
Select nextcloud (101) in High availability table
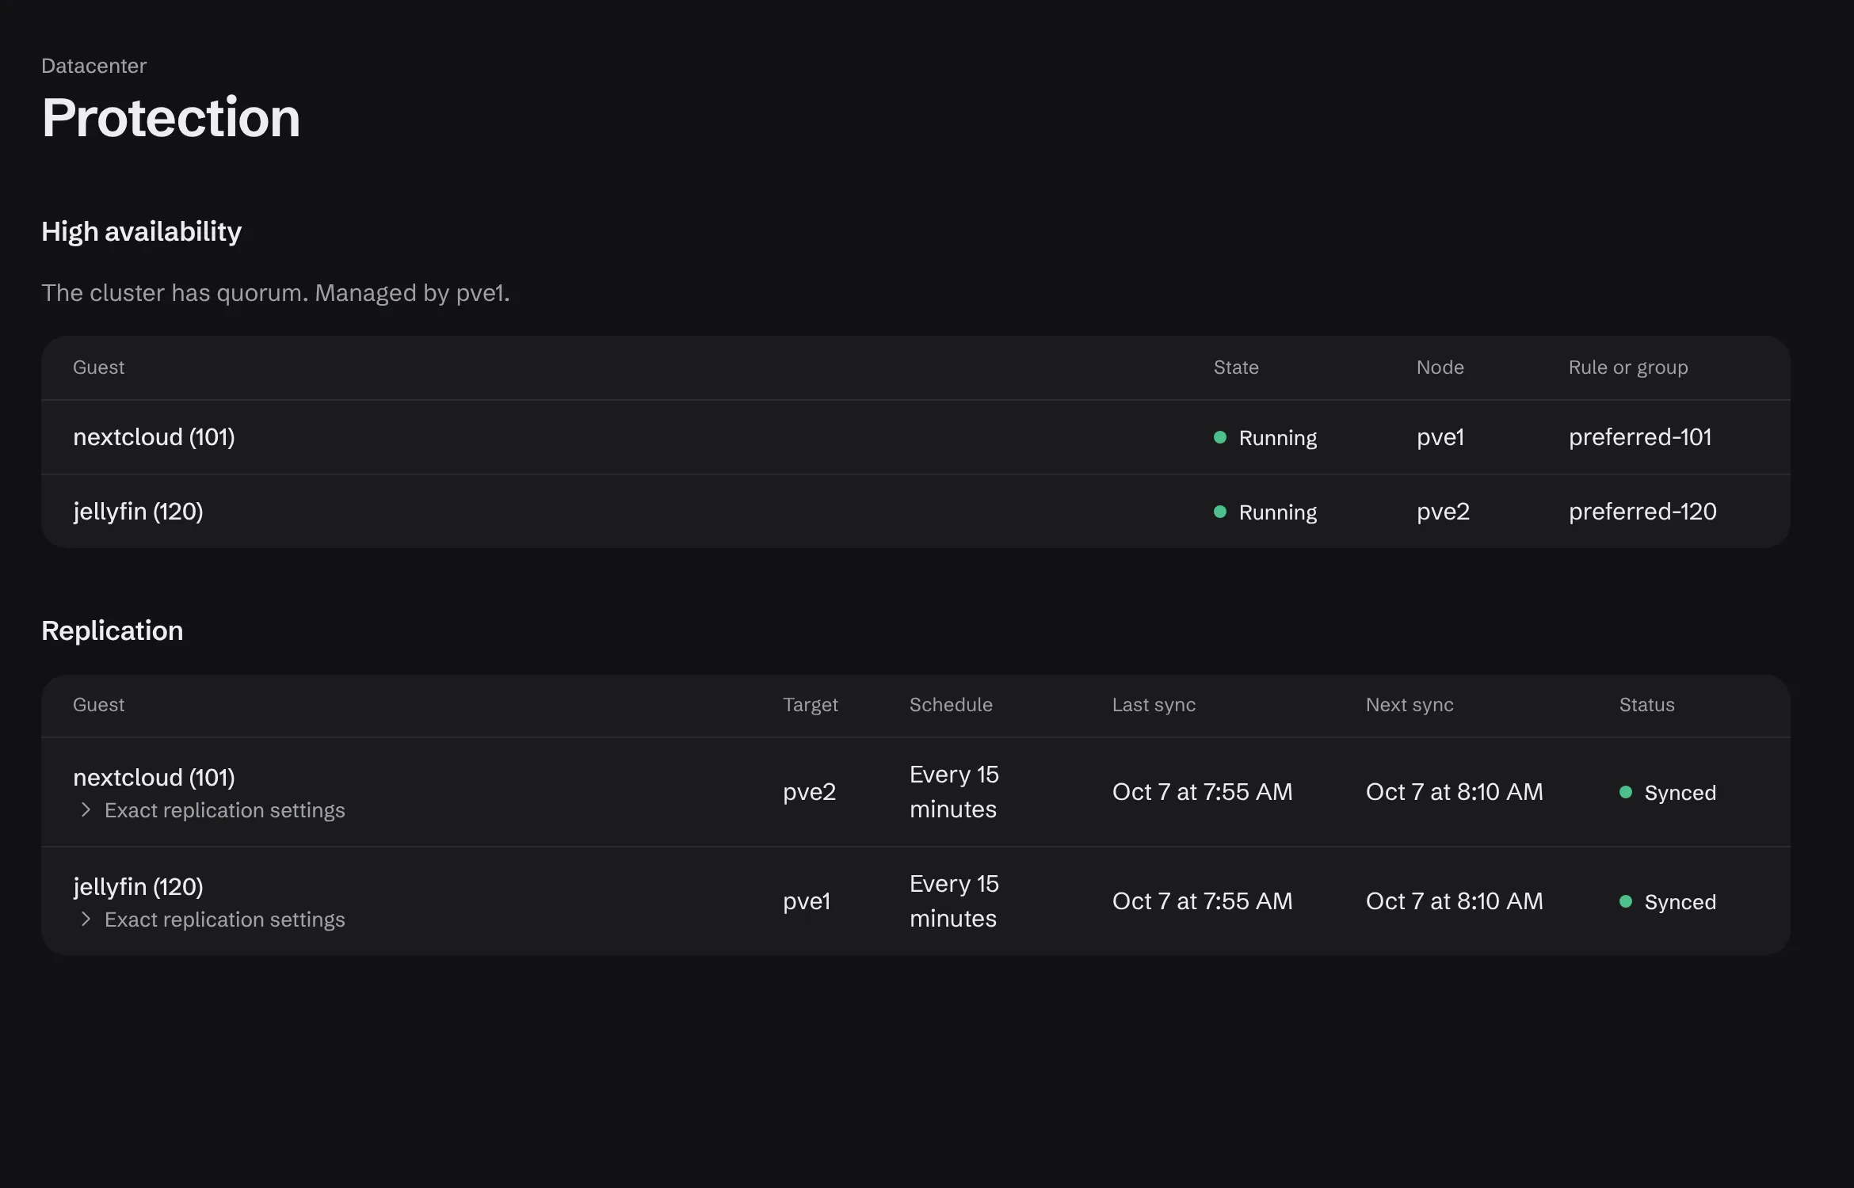154,437
